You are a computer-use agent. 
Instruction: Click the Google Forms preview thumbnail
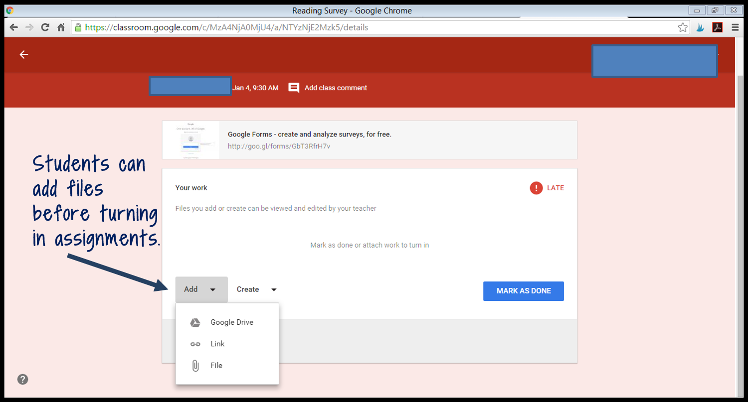coord(191,140)
